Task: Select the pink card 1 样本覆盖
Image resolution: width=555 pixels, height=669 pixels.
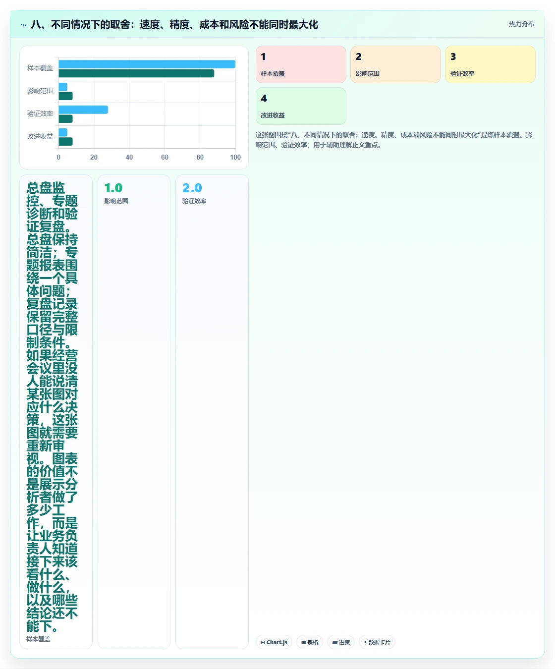Action: [x=301, y=64]
